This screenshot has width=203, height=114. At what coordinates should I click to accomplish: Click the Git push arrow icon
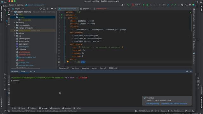[175, 5]
